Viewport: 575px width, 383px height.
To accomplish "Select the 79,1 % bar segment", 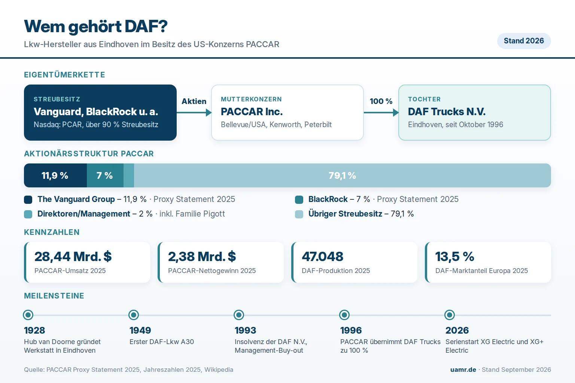I will pyautogui.click(x=343, y=175).
